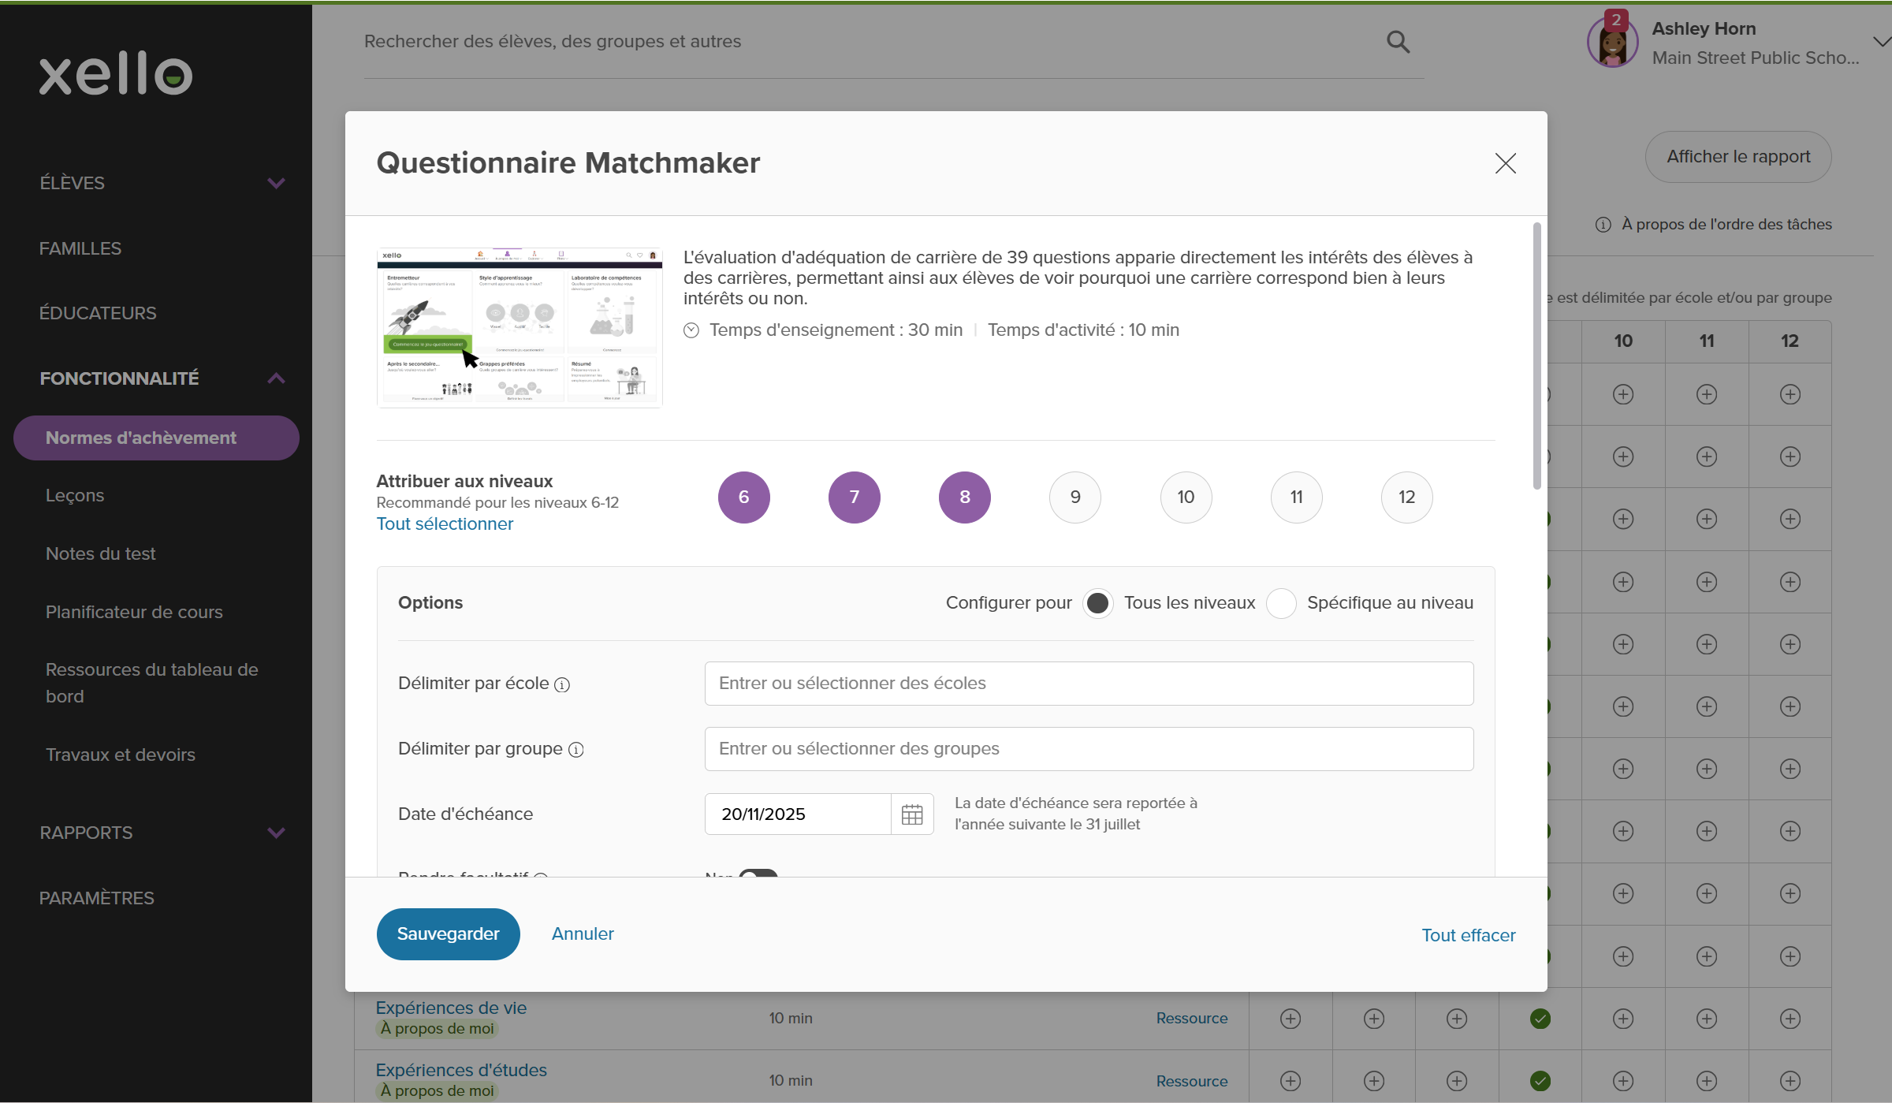Click grade 12 plus icon in Expériences de vie row
This screenshot has width=1892, height=1103.
(x=1790, y=1019)
